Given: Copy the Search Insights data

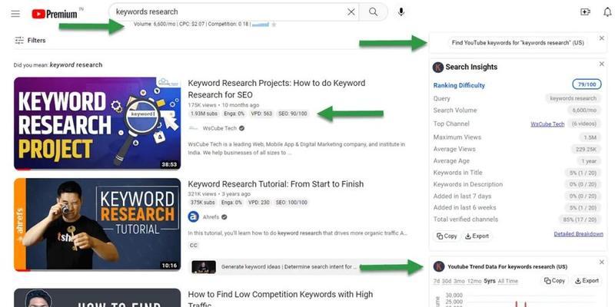Looking at the screenshot, I should coord(447,236).
